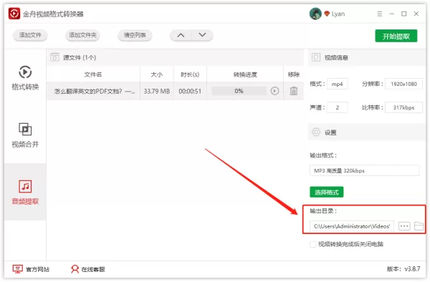Close the converter window

click(416, 14)
